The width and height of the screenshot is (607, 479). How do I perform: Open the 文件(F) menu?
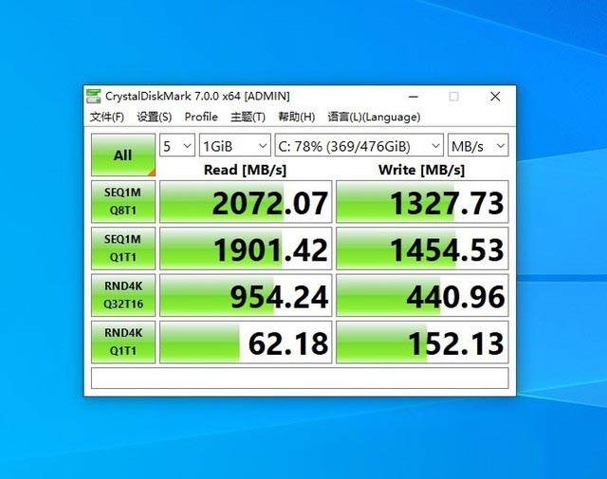tap(107, 117)
